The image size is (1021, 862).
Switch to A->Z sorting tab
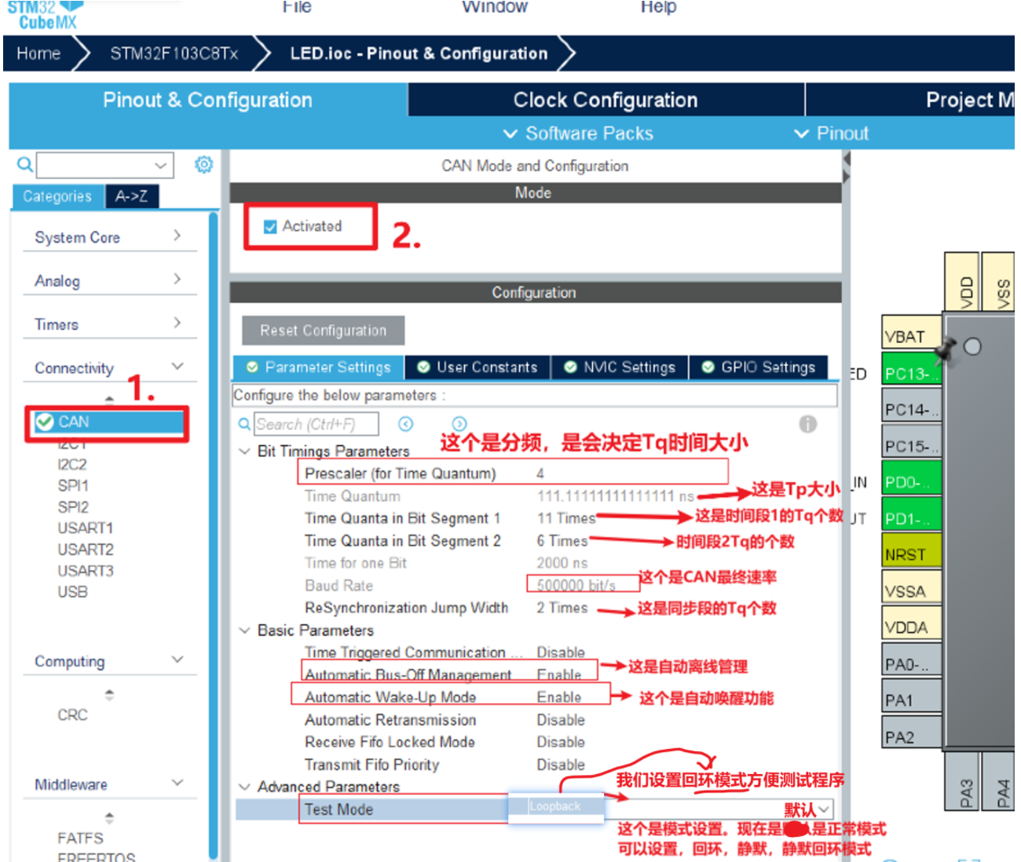point(132,196)
